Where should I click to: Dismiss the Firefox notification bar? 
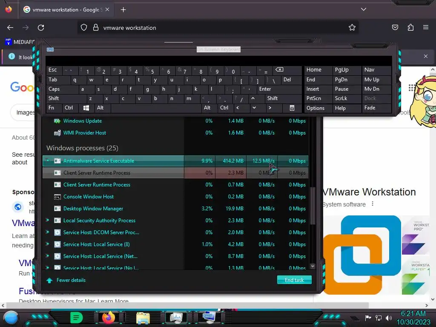(426, 56)
